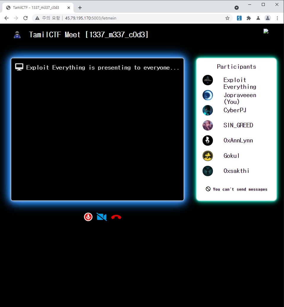Click the Chrome Labs flask icon
Image resolution: width=284 pixels, height=307 pixels.
(258, 18)
